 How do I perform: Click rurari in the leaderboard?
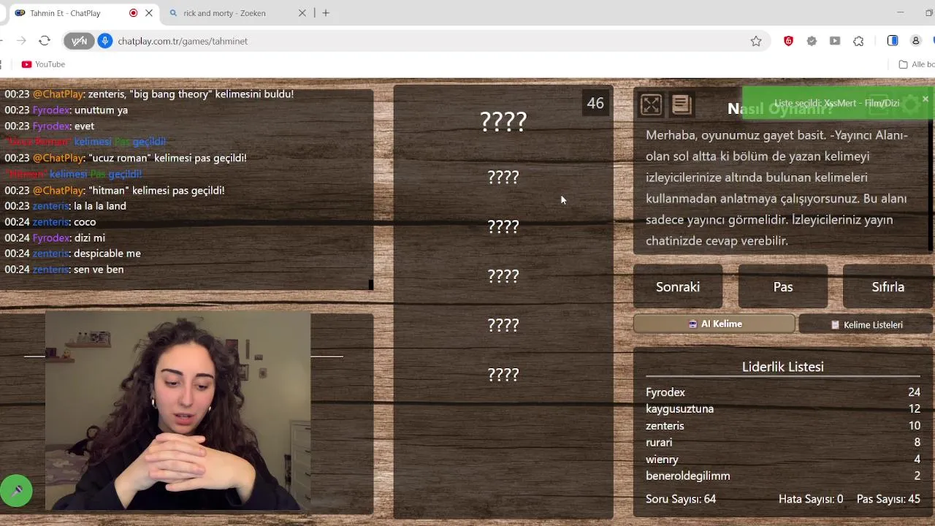tap(659, 443)
